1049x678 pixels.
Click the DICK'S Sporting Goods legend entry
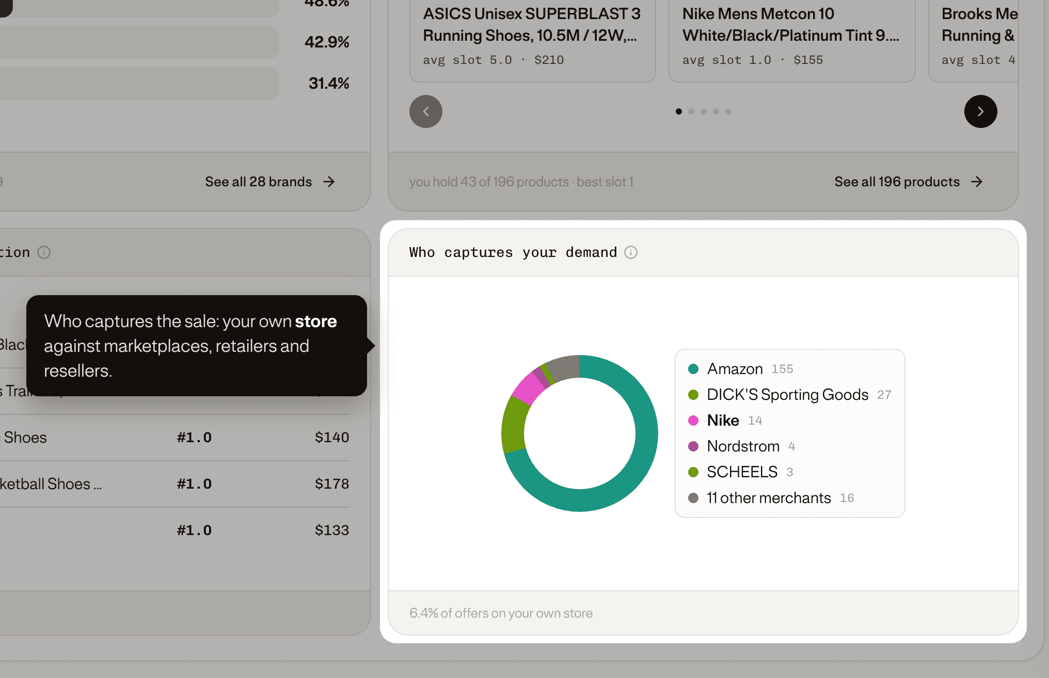tap(789, 395)
